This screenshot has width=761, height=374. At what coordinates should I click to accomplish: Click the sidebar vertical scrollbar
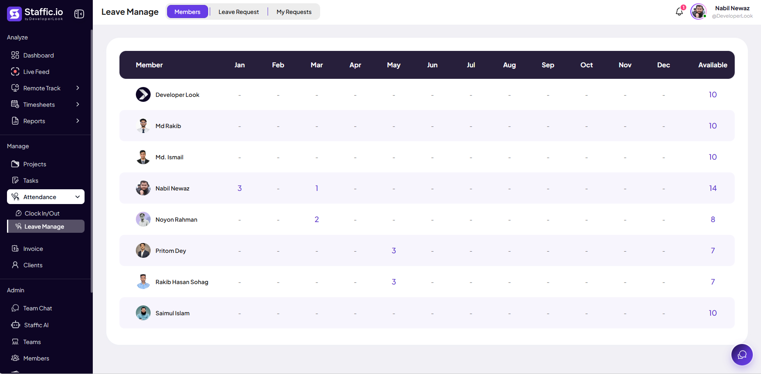click(92, 160)
